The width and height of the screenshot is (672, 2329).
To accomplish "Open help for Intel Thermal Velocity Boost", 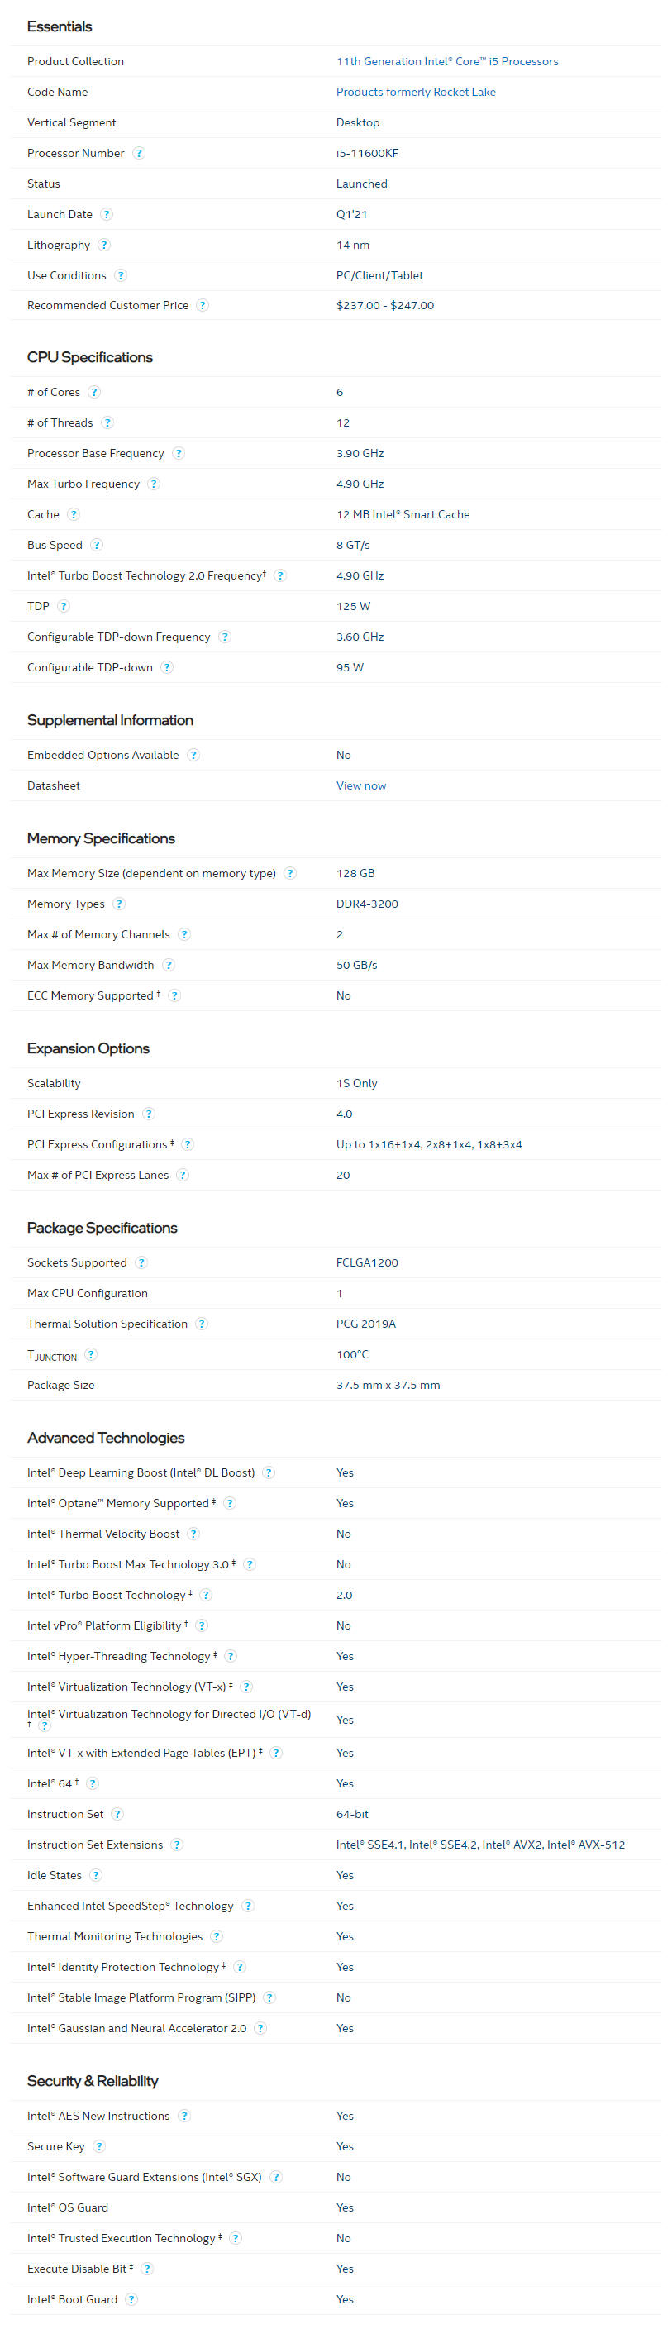I will (x=193, y=1534).
